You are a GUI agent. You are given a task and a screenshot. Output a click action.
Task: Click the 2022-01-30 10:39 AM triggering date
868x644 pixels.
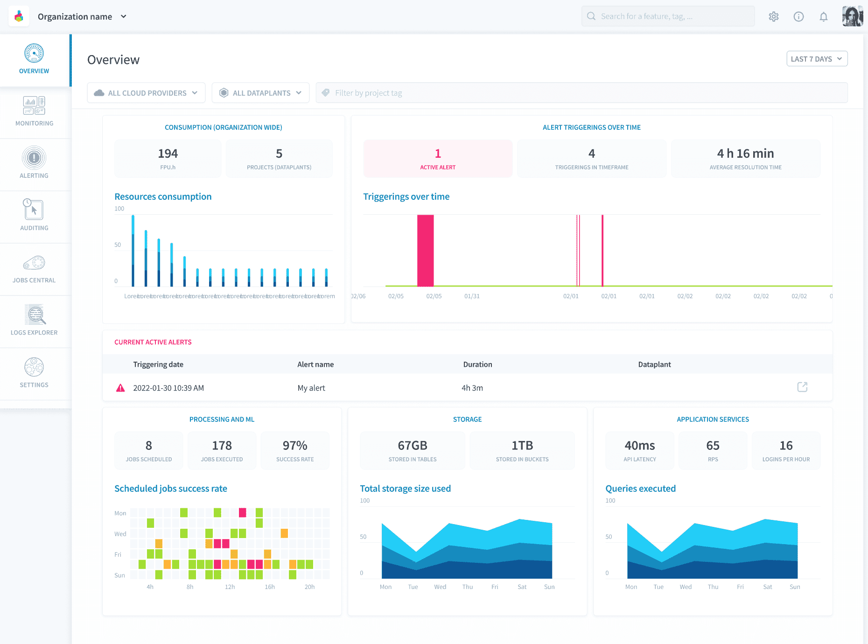point(168,388)
